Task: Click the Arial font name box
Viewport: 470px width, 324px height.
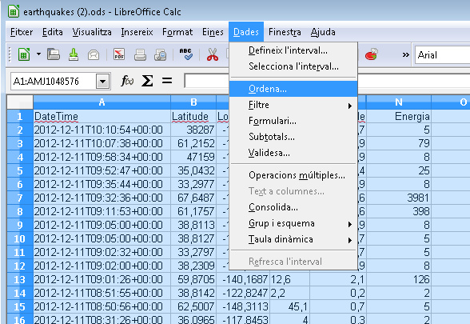Action: pos(442,55)
